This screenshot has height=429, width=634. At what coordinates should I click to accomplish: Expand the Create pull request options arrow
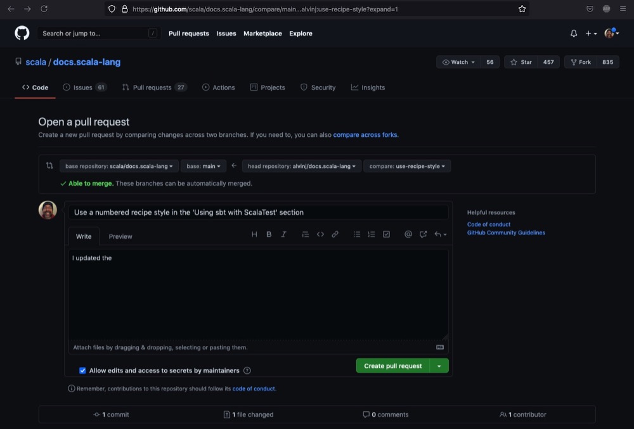tap(440, 366)
